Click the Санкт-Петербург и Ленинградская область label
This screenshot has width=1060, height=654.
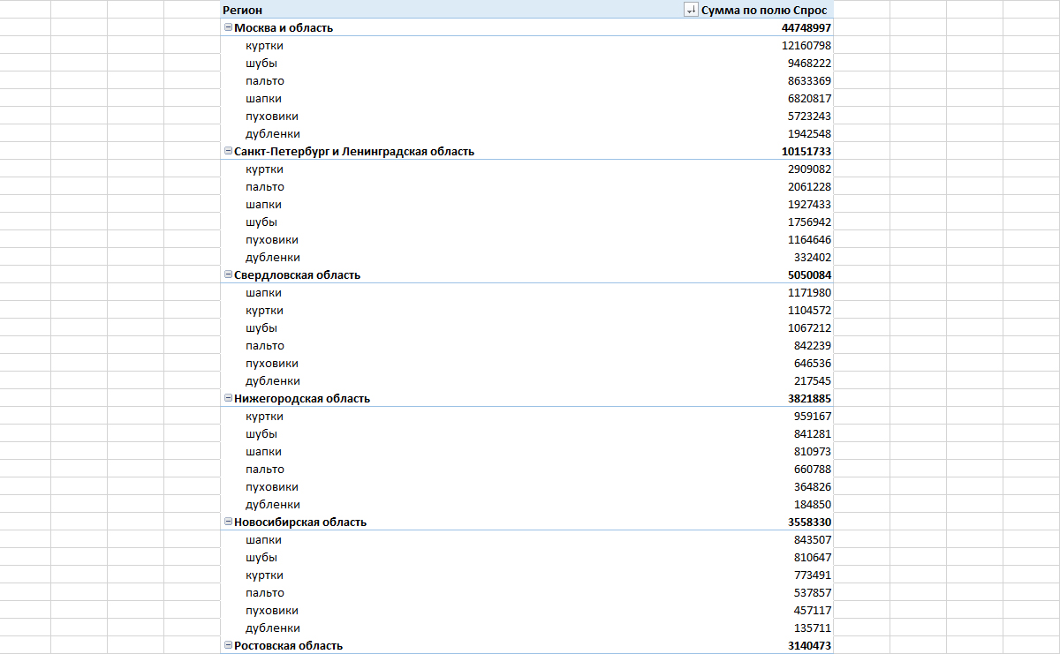[354, 151]
